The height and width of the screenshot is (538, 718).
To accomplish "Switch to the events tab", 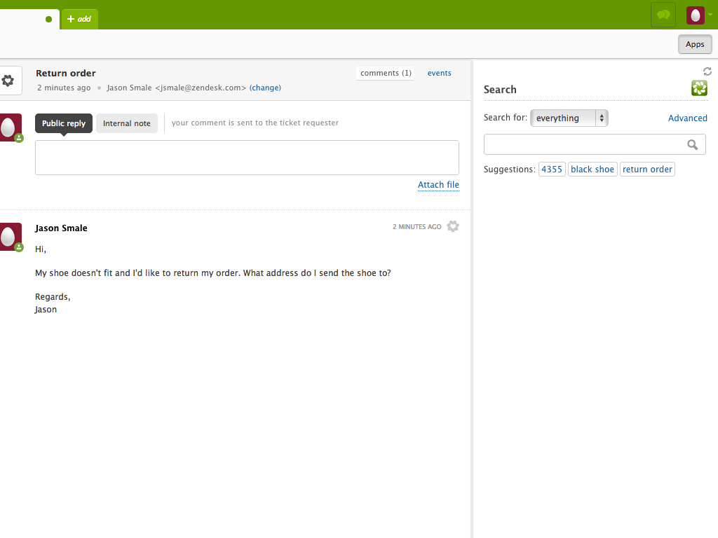I will [439, 73].
